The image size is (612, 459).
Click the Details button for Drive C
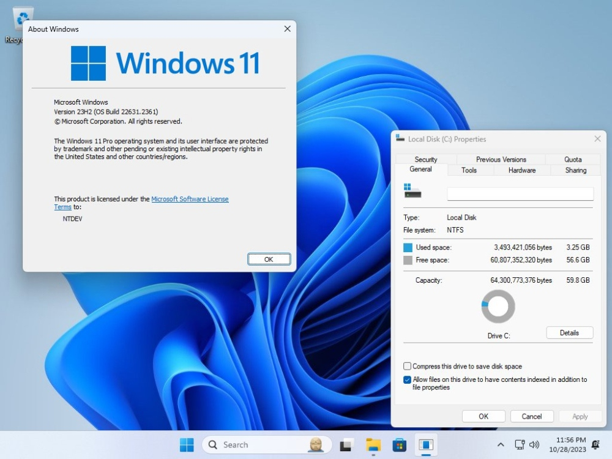[569, 332]
